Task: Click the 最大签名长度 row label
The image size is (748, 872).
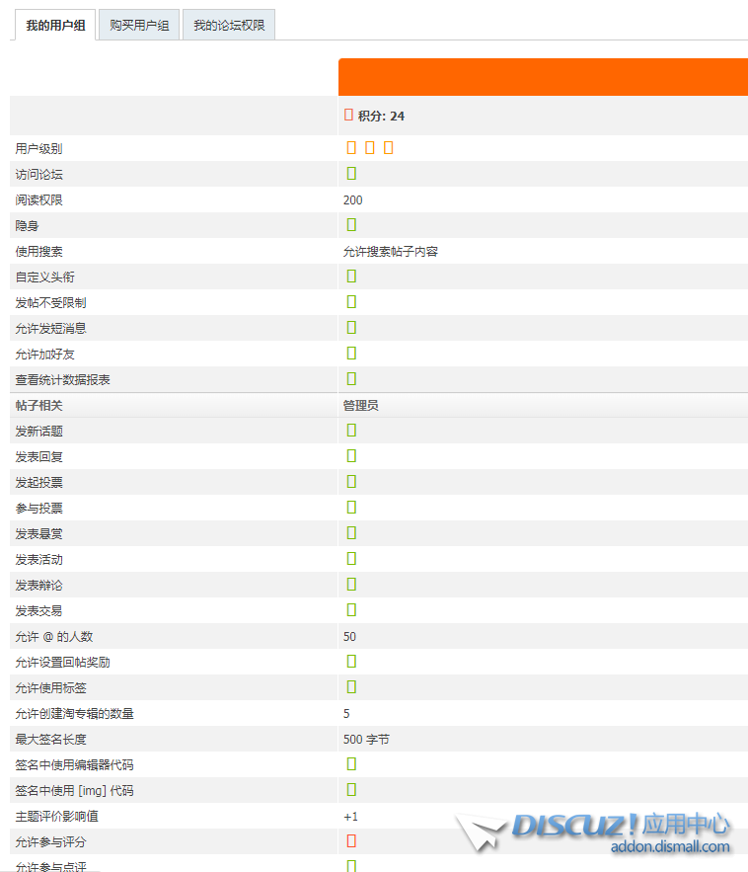Action: pyautogui.click(x=50, y=739)
